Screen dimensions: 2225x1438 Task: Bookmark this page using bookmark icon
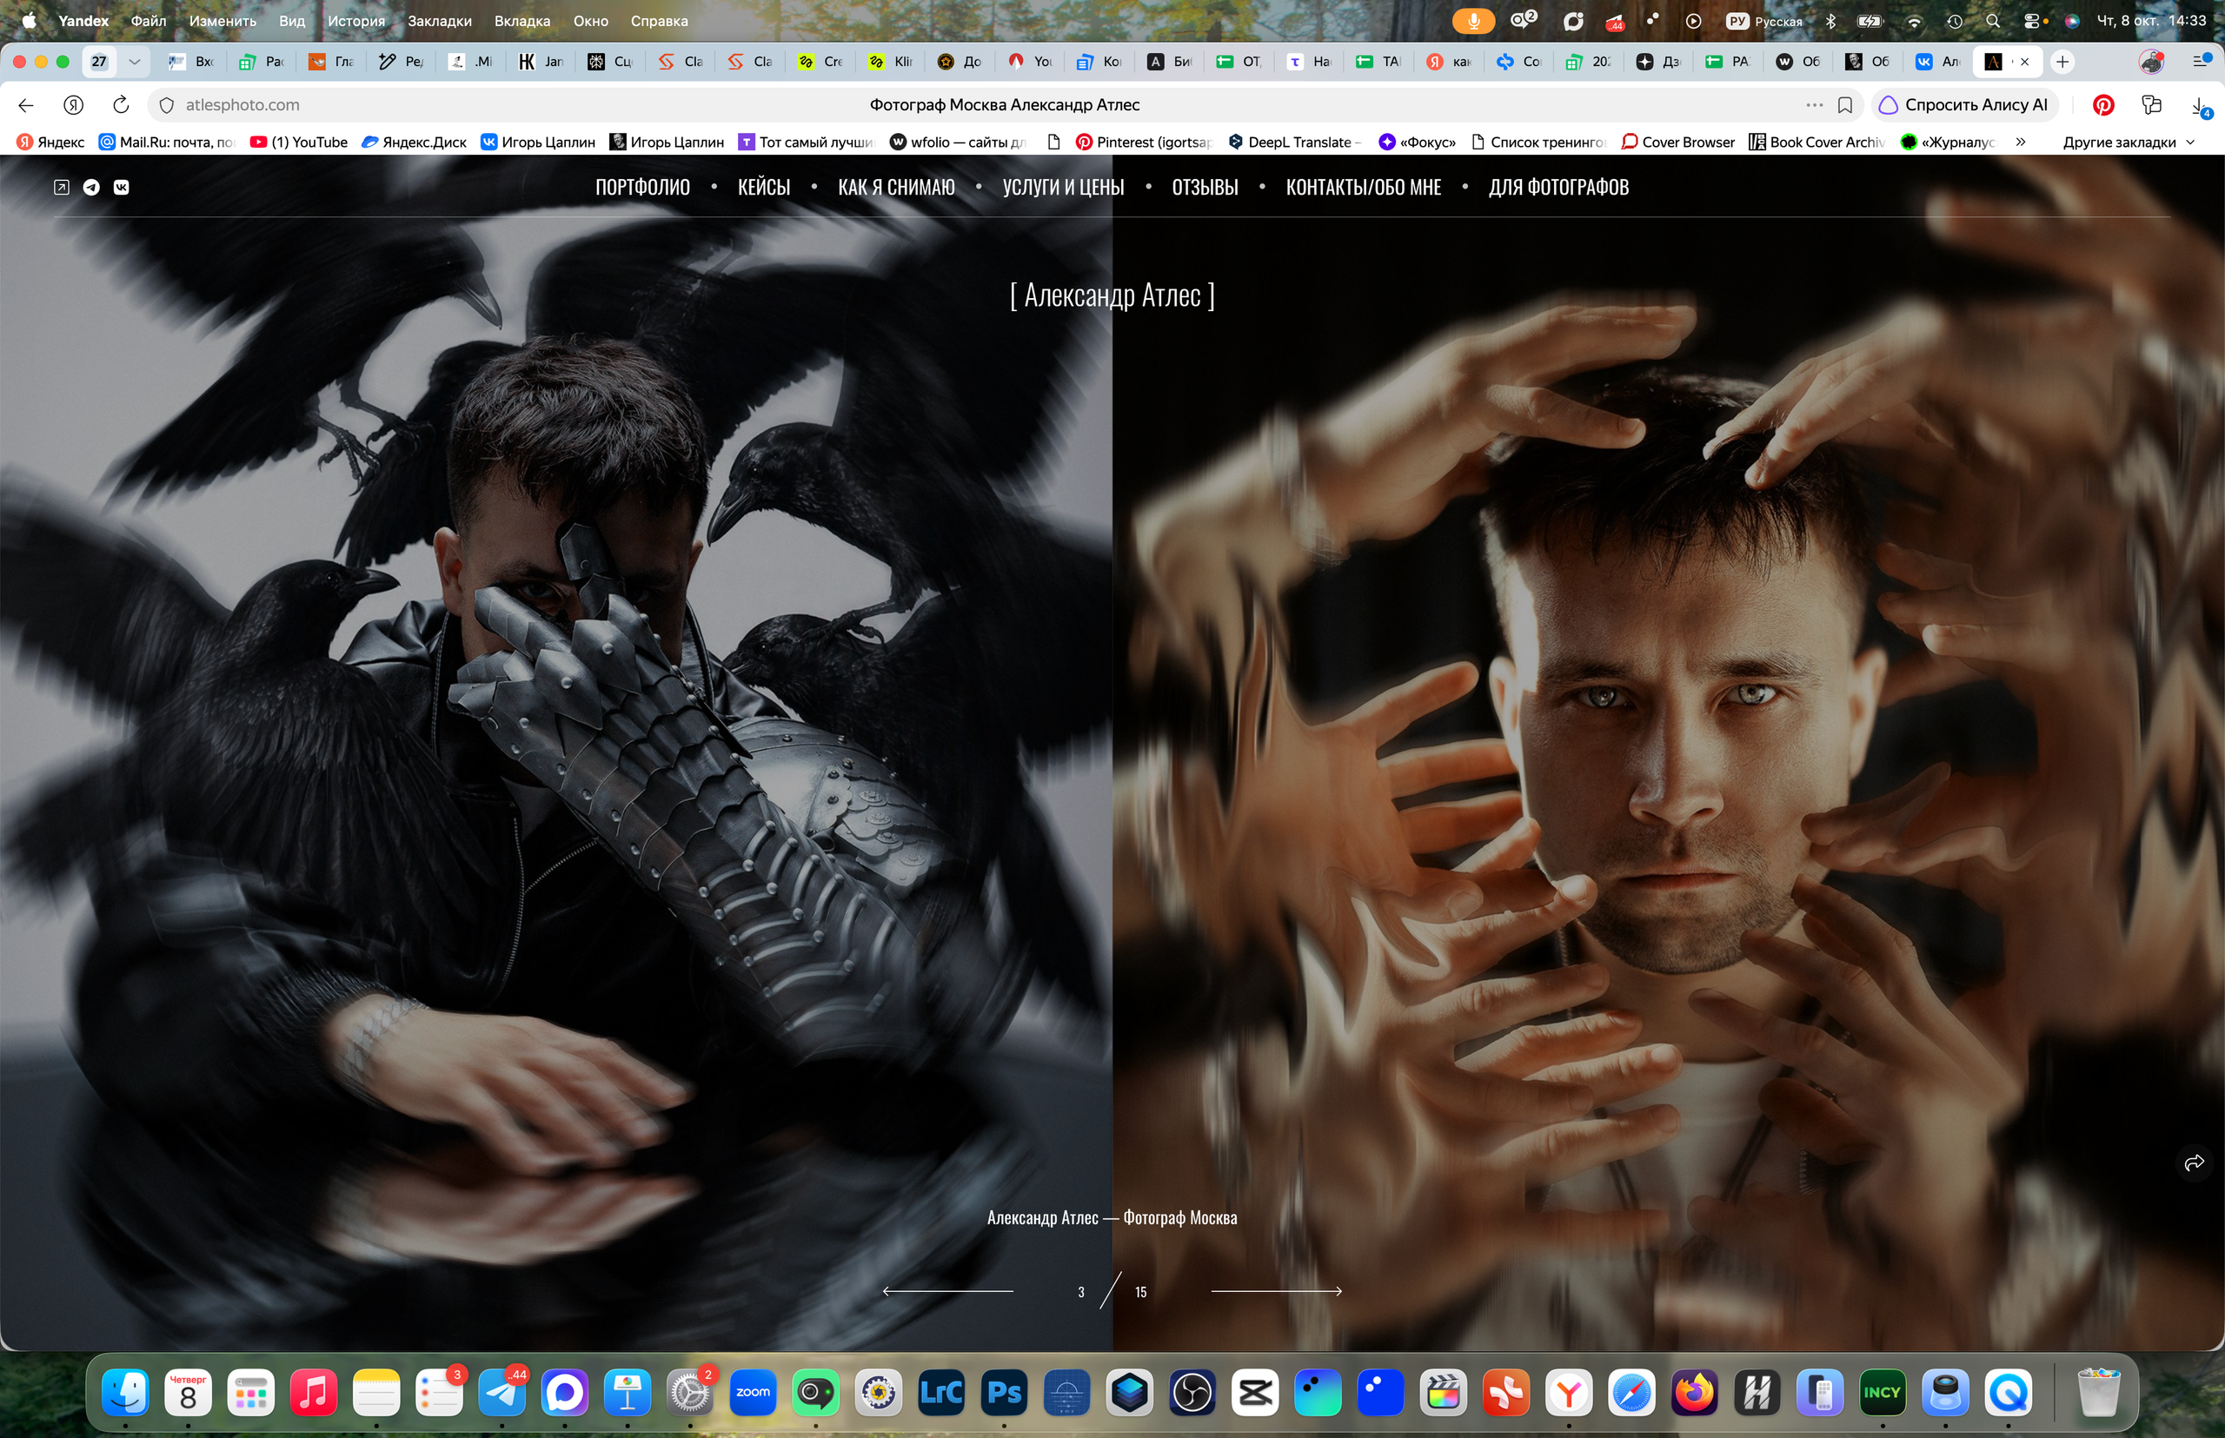pyautogui.click(x=1845, y=104)
